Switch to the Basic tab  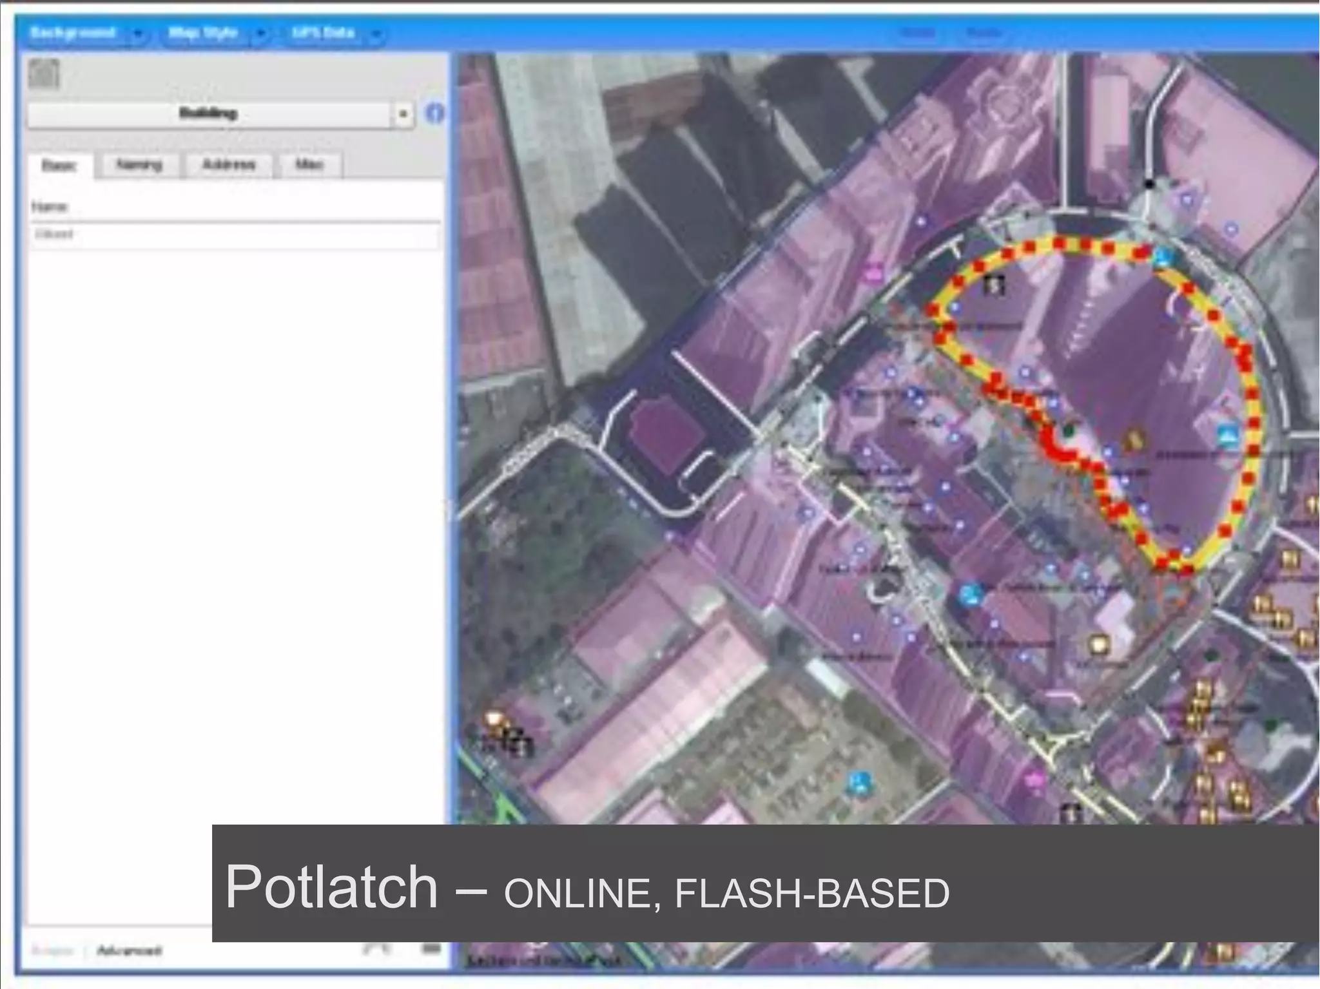pyautogui.click(x=59, y=166)
